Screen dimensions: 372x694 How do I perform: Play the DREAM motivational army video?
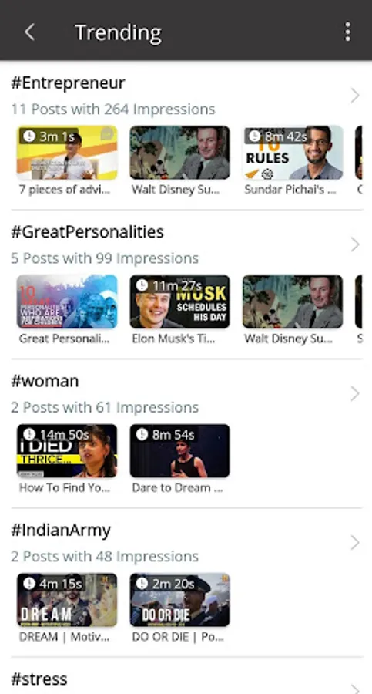(x=67, y=600)
